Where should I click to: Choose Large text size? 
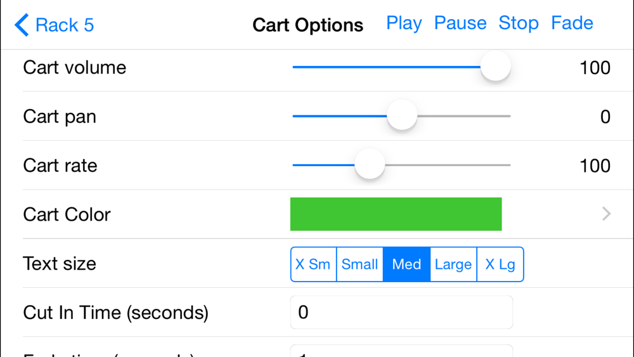click(x=453, y=264)
